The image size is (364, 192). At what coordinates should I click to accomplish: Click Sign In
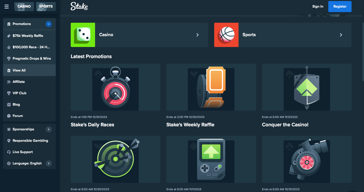[318, 7]
